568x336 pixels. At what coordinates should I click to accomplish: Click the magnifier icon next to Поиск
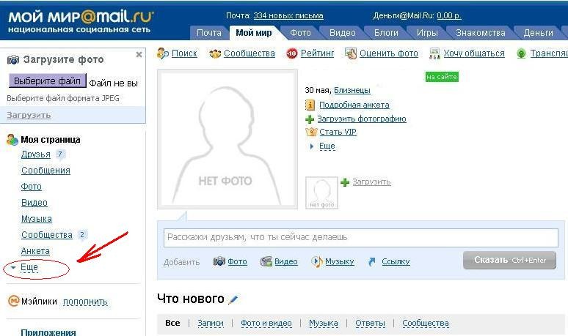coord(163,53)
